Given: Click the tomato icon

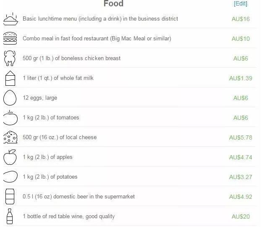Looking at the screenshot, I should click(x=10, y=118).
